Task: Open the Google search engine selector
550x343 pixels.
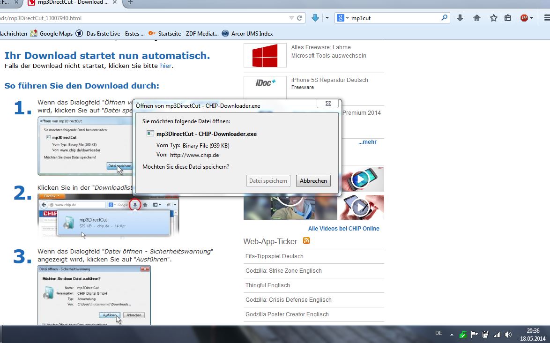Action: (x=342, y=18)
